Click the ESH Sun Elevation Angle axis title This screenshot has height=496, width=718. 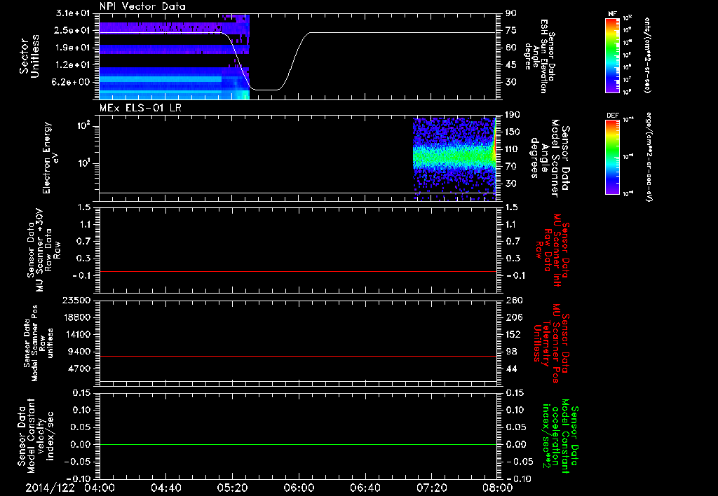(540, 56)
